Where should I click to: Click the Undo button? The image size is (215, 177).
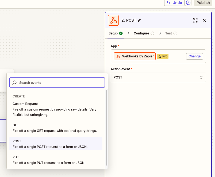point(174,3)
